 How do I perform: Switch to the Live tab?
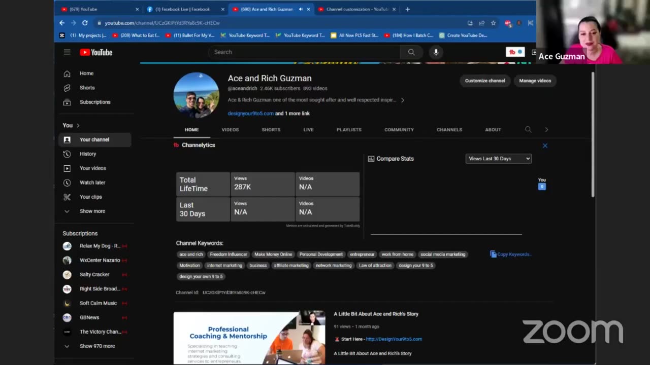[x=308, y=130]
